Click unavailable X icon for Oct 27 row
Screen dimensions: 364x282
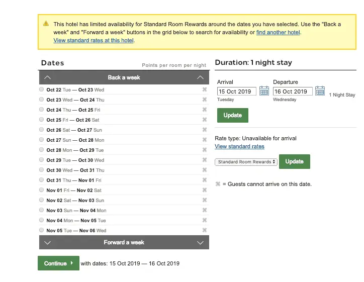[x=205, y=140]
